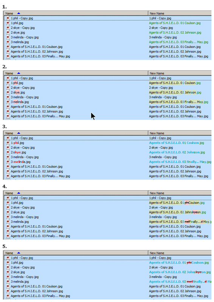
Task: Select cyan new name '03 melFinally…' in panel 5
Action: click(180, 282)
